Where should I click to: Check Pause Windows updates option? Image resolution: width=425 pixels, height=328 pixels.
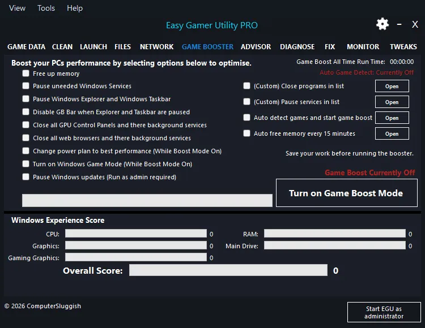(25, 177)
